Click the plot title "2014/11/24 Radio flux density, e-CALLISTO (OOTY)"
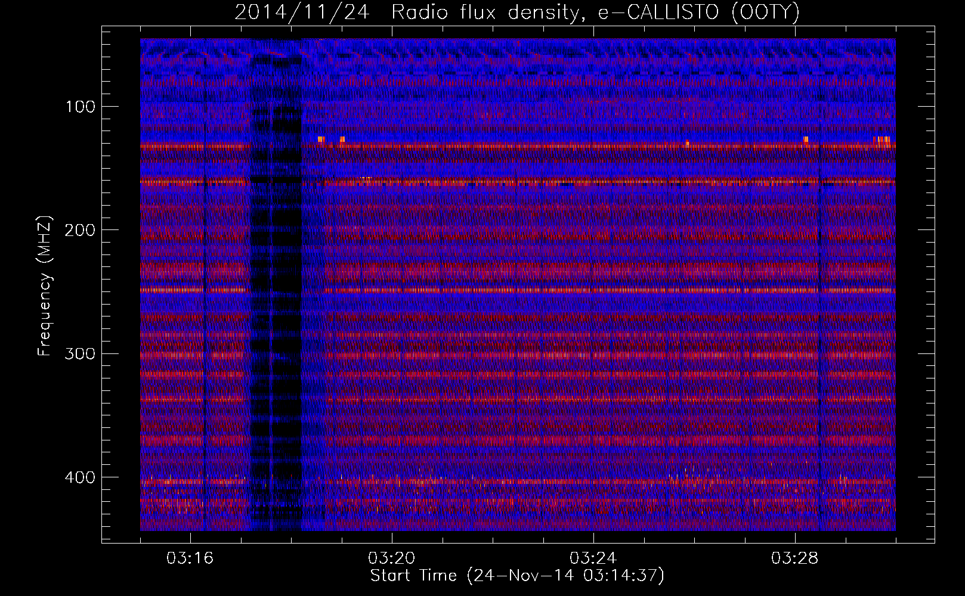This screenshot has height=596, width=965. point(517,13)
